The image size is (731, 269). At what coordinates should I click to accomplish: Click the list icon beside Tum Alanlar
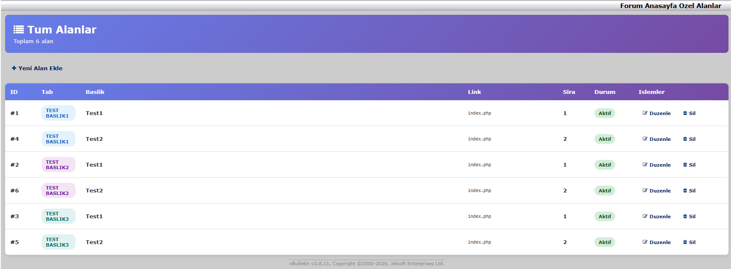click(19, 30)
